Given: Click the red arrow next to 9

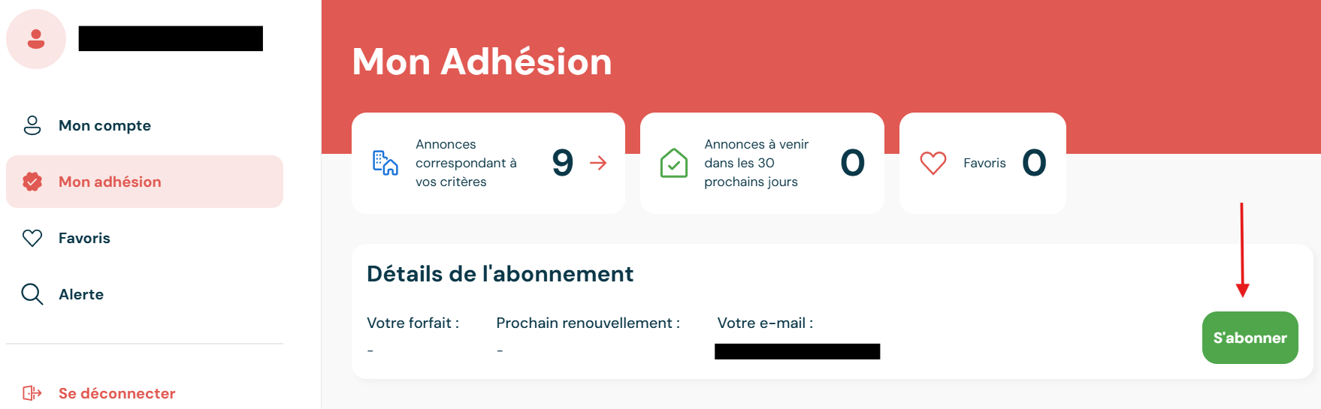Looking at the screenshot, I should (x=598, y=163).
